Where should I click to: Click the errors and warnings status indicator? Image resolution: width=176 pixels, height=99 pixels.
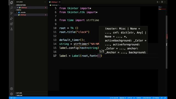click(x=13, y=98)
